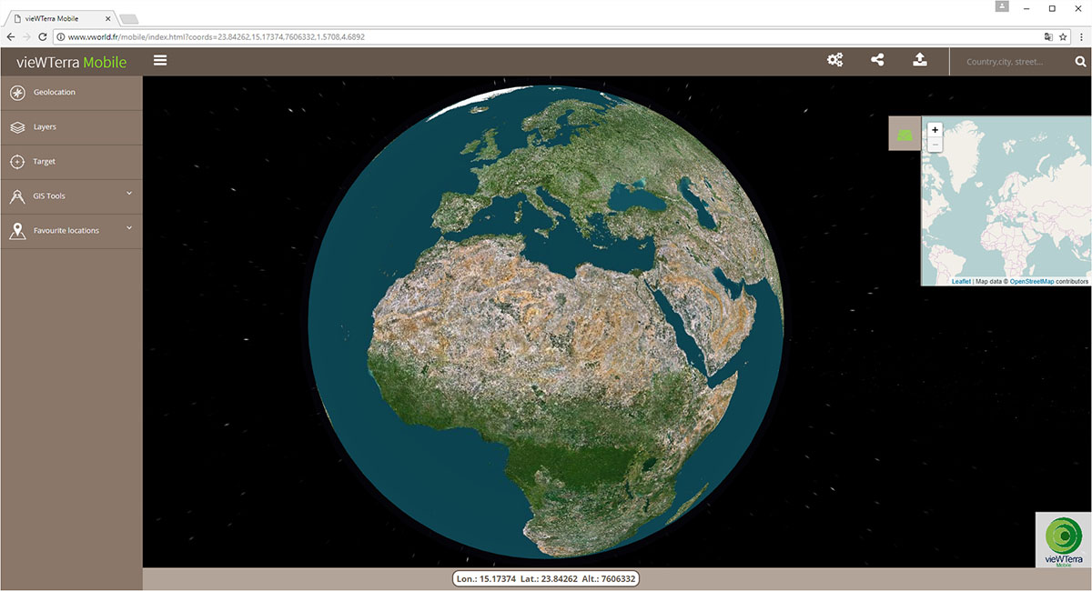This screenshot has height=591, width=1092.
Task: Click the translate page icon in address bar
Action: click(1048, 36)
